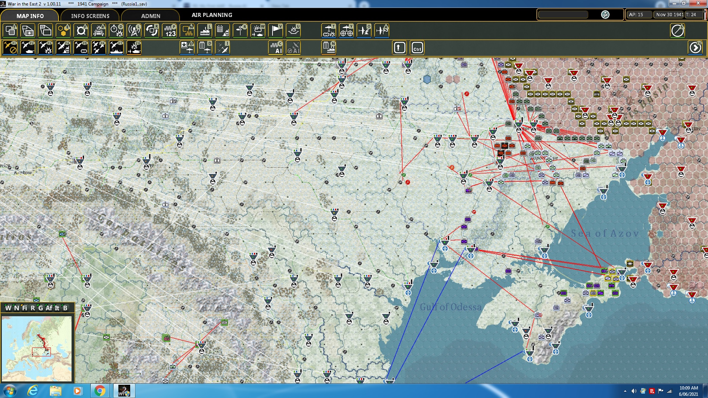Toggle the hex grid display button

(63, 31)
